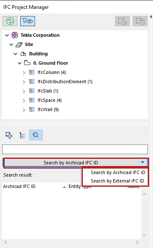Select the IfcDistributionElement (1) row

(x=65, y=82)
